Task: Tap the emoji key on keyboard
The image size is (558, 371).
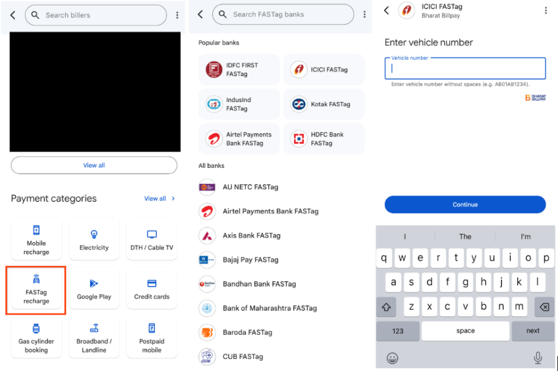Action: (x=392, y=358)
